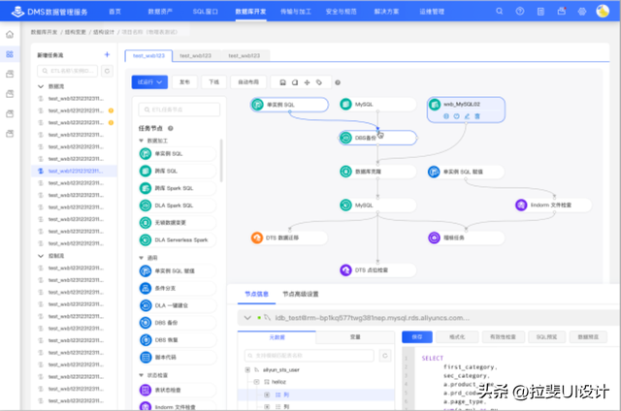Click the save icon in canvas toolbar
This screenshot has width=621, height=411.
(x=282, y=82)
